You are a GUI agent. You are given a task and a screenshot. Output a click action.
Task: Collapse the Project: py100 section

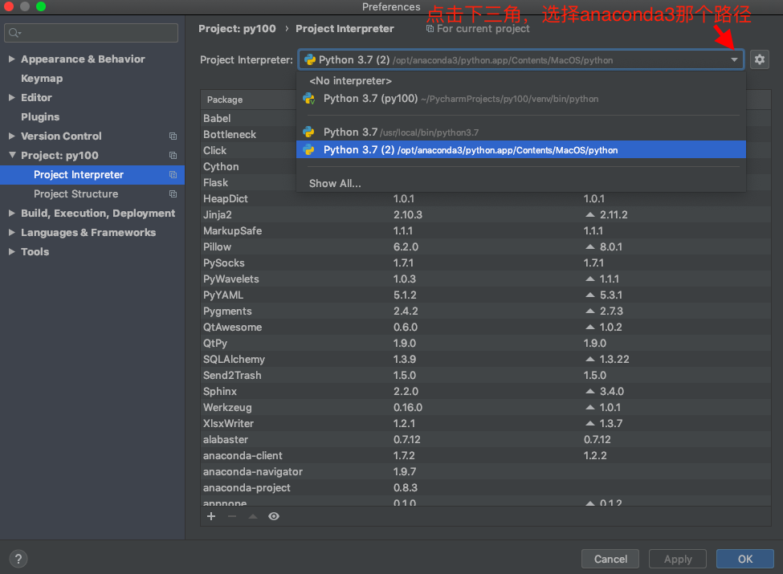(12, 155)
